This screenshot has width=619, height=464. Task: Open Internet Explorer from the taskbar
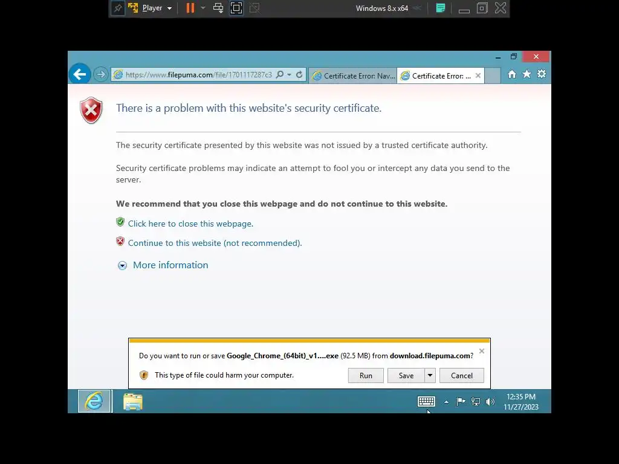[x=94, y=401]
